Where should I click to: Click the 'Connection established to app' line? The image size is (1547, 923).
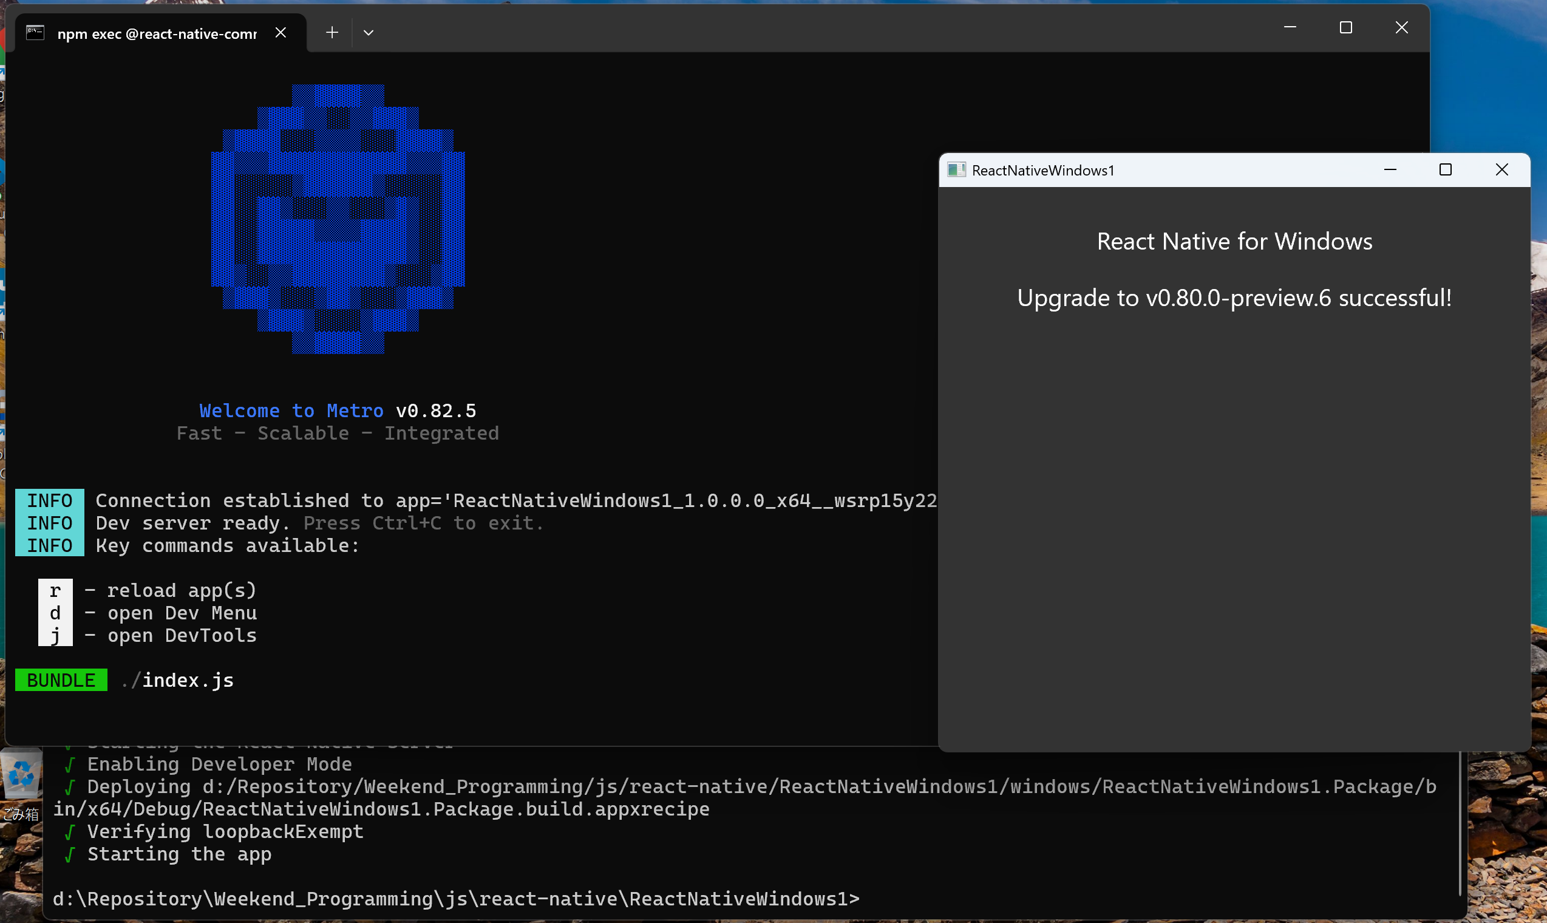[x=516, y=501]
